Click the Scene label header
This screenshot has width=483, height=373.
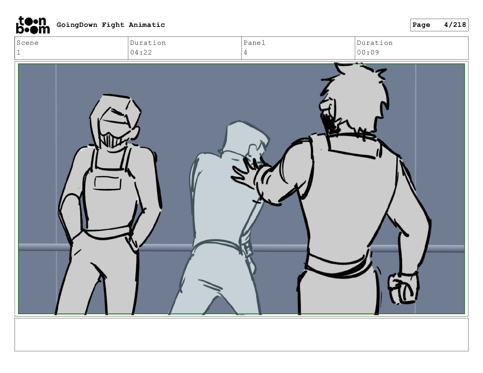tap(27, 43)
